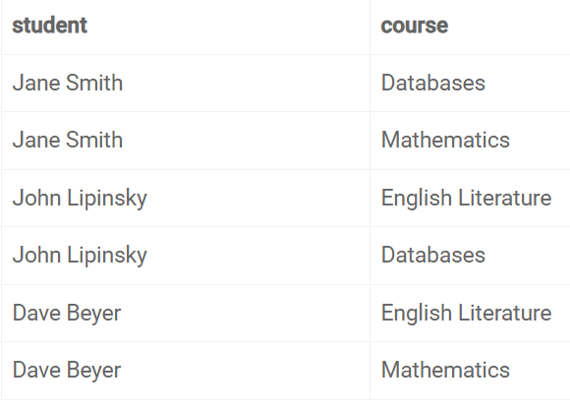The width and height of the screenshot is (570, 408).
Task: Click the word Literature in Dave Beyer's row
Action: coord(505,313)
